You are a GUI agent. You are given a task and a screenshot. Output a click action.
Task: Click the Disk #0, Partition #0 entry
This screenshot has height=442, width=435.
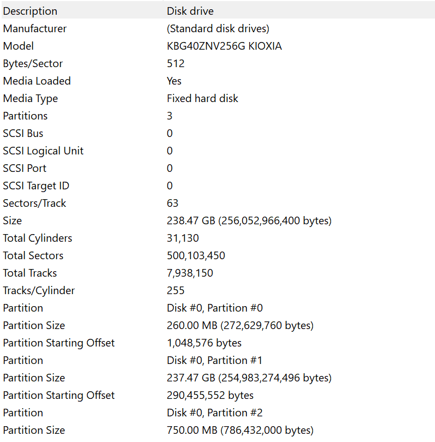(215, 308)
